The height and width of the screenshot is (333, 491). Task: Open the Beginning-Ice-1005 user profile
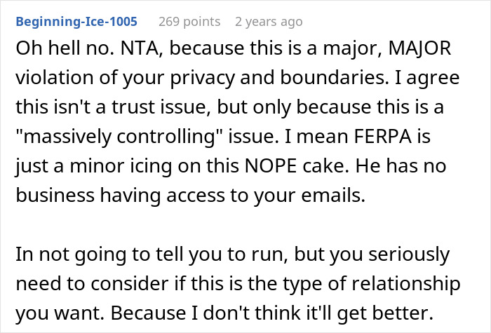[78, 22]
